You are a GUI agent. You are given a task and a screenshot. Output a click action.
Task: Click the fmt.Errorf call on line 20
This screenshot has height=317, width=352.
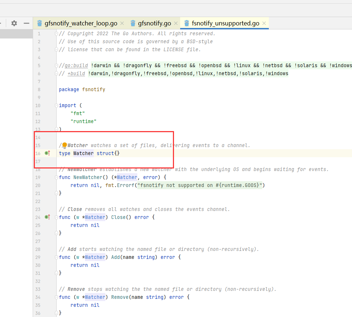pos(120,185)
